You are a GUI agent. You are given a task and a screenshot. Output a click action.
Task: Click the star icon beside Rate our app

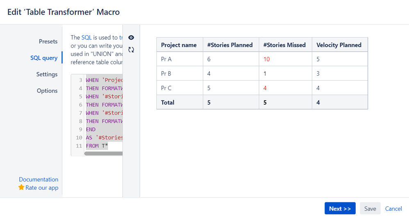(21, 187)
